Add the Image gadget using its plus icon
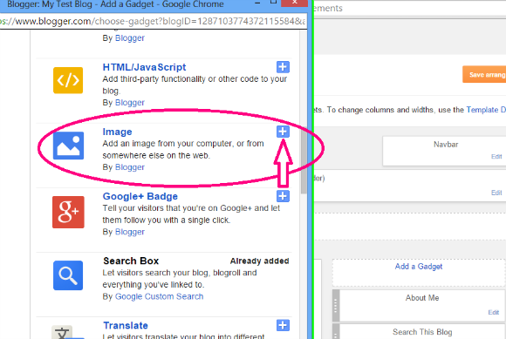Viewport: 506px width, 339px height. (x=283, y=132)
